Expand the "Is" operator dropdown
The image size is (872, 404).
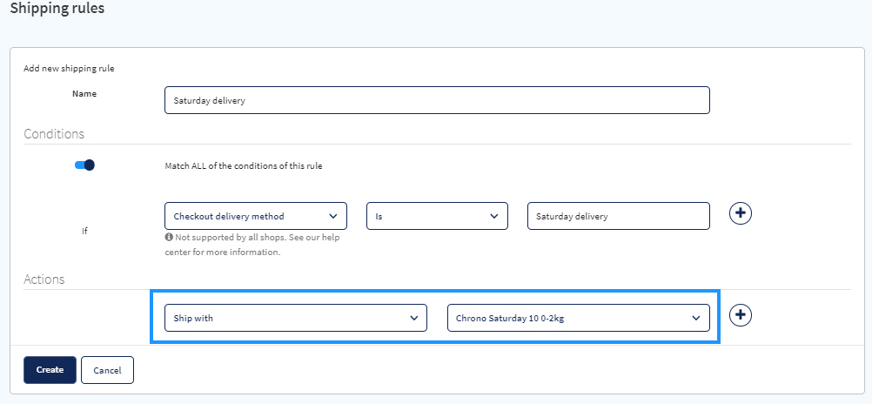tap(437, 216)
